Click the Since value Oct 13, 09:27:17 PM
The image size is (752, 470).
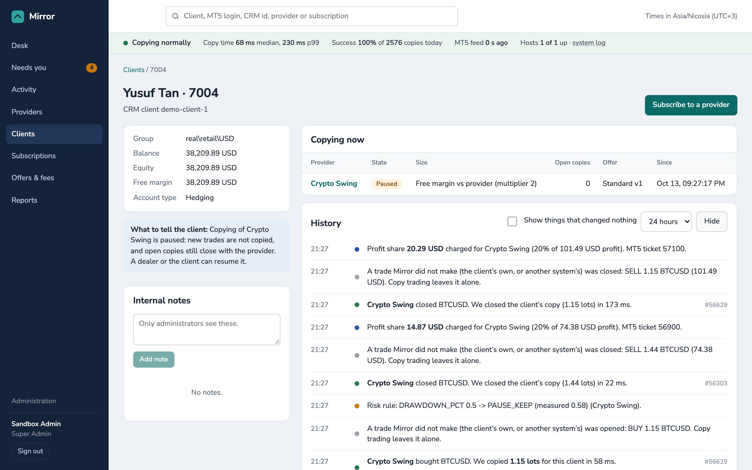tap(690, 184)
